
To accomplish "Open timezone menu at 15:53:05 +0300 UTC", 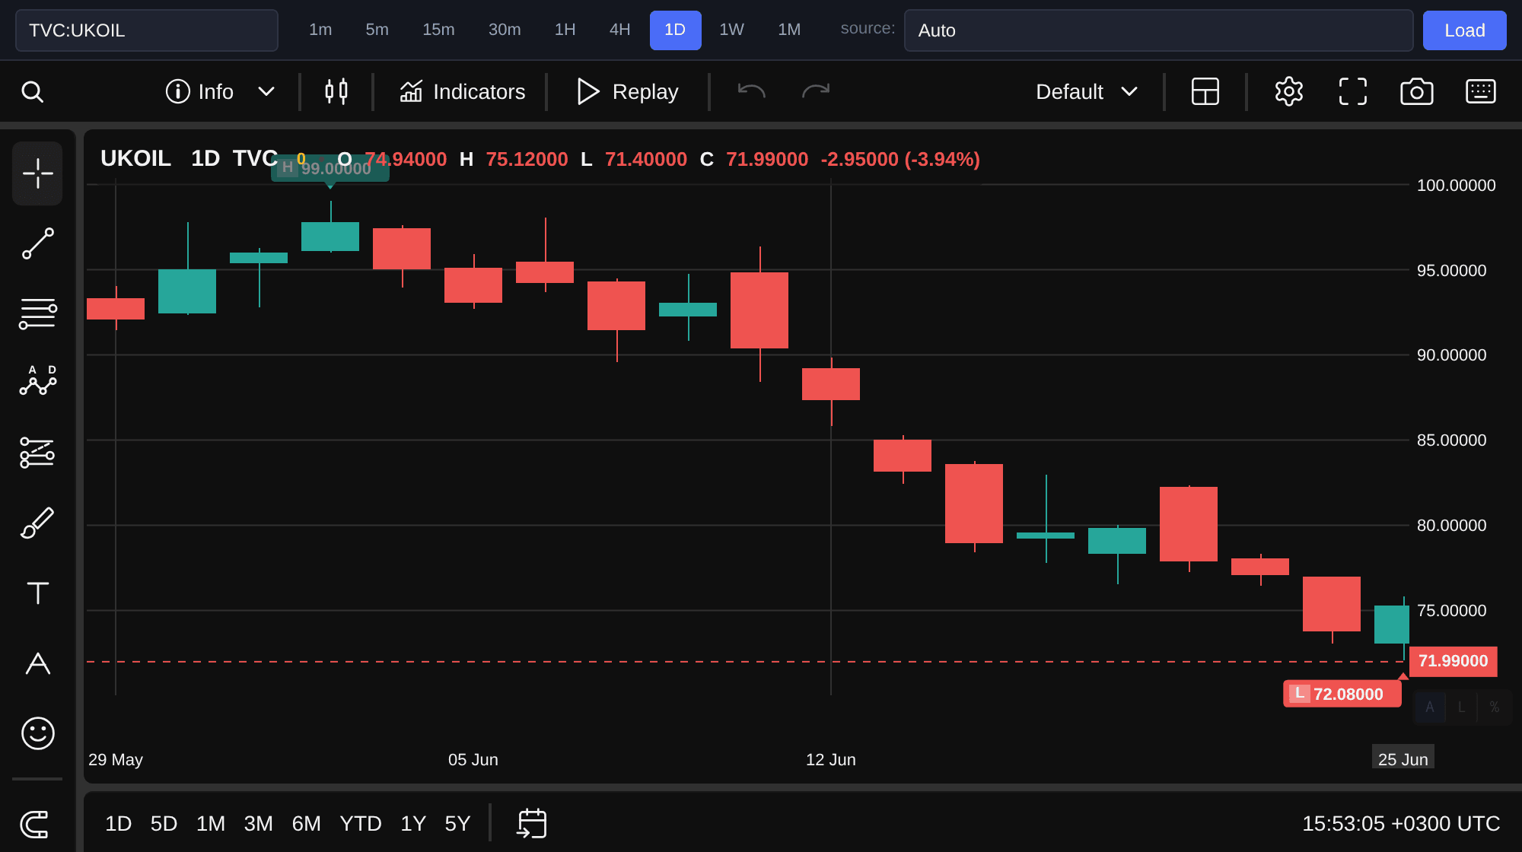I will (1401, 824).
